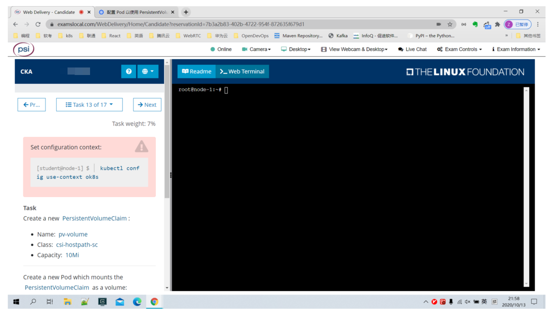The image size is (550, 315).
Task: Click the pv-volume name value
Action: [x=73, y=234]
